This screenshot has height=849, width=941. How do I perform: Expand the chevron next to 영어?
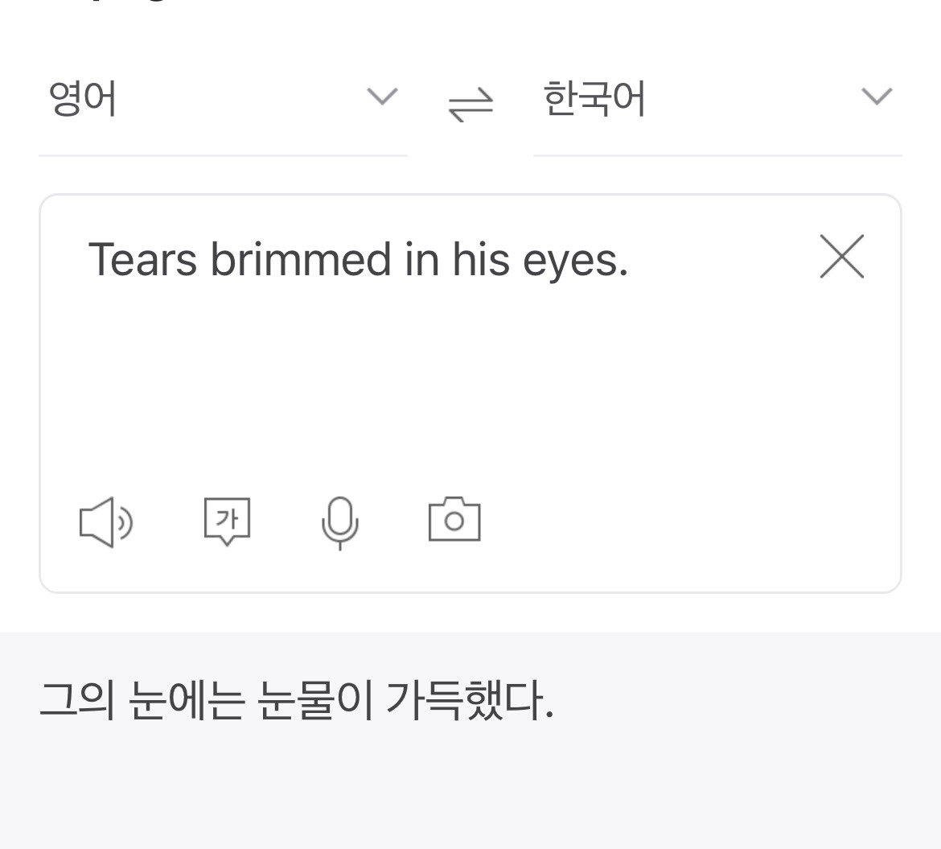(382, 97)
